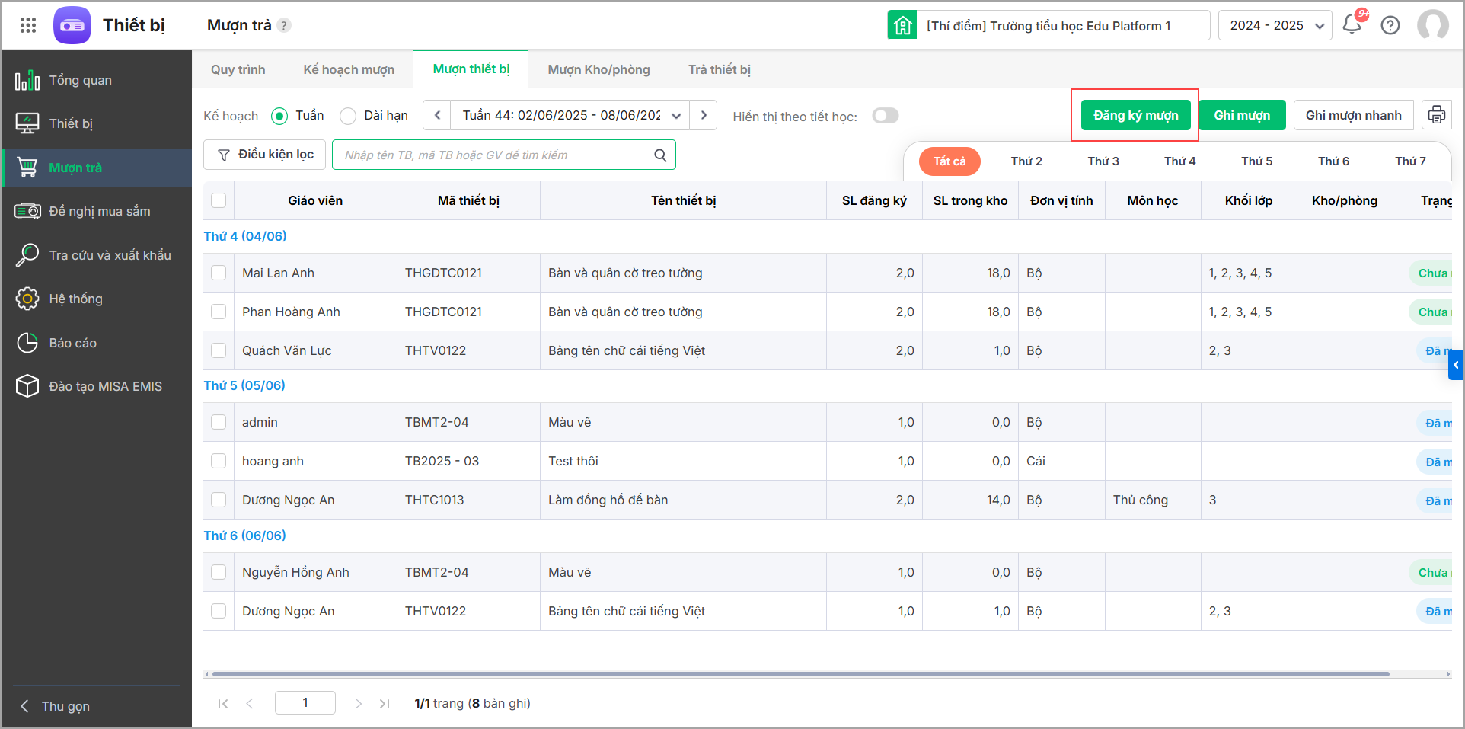Click the Đăng ký mượn button
This screenshot has width=1465, height=729.
tap(1135, 115)
